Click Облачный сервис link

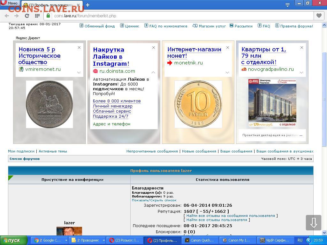[x=112, y=111]
